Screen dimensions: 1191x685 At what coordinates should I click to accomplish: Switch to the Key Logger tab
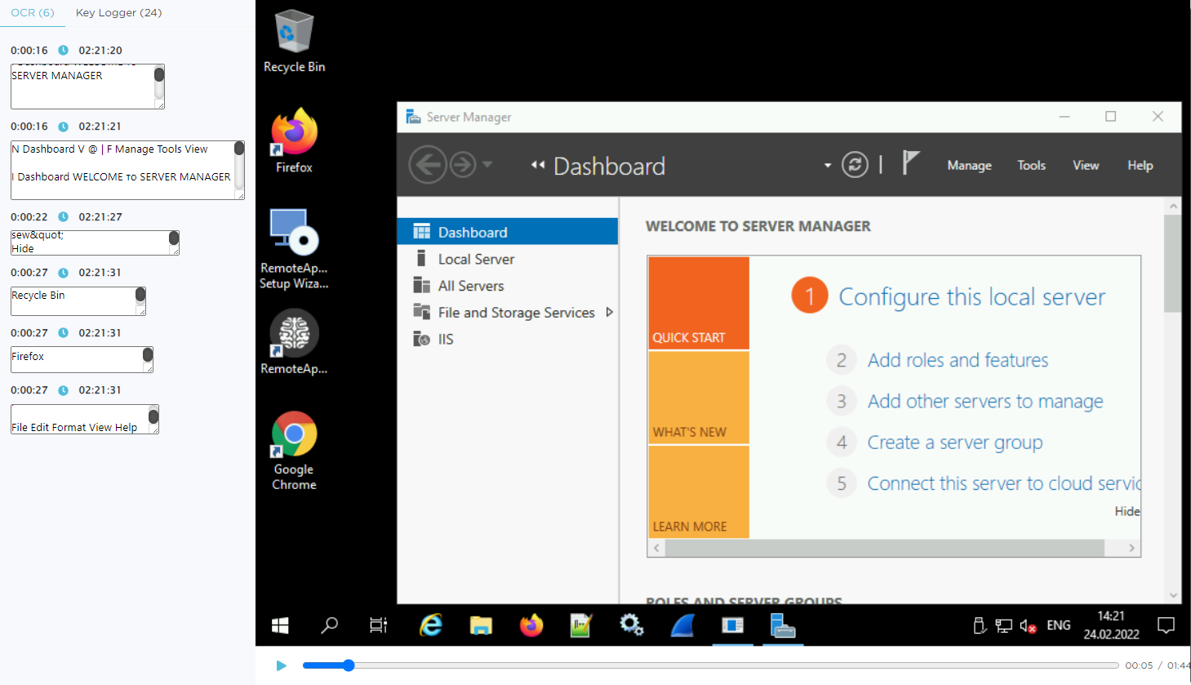coord(118,13)
